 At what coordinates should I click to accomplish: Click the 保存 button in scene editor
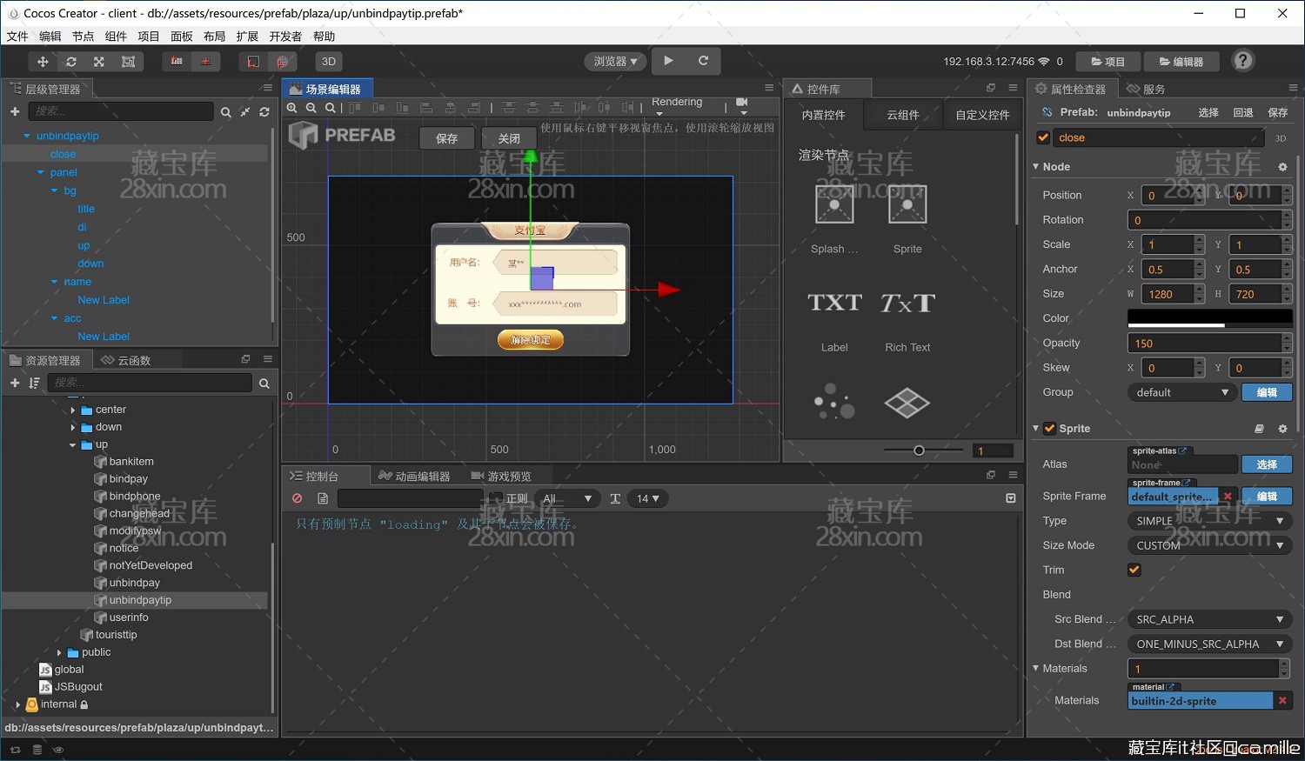coord(447,138)
